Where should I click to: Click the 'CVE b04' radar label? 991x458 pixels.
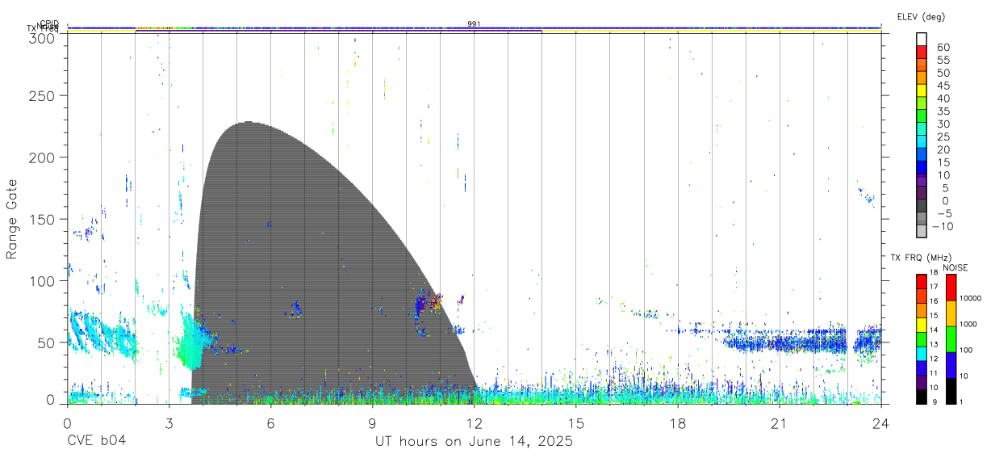tap(96, 442)
